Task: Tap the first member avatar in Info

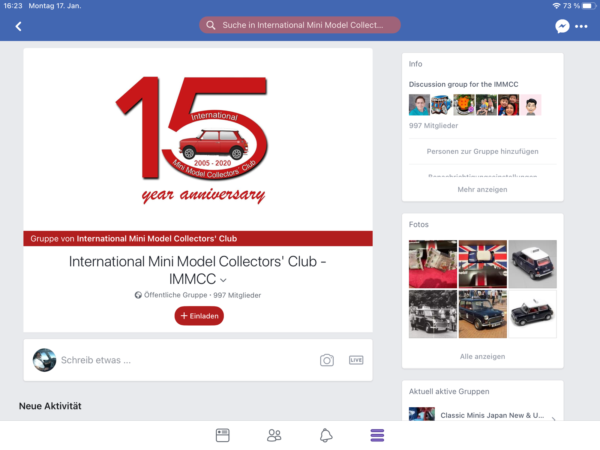Action: (419, 105)
